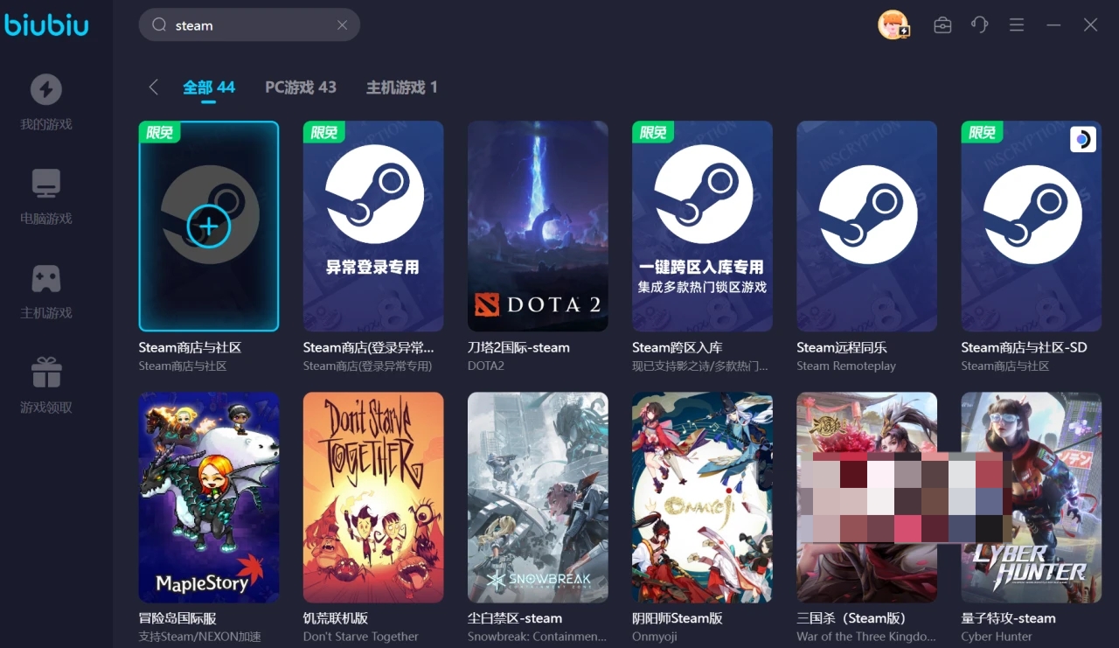Open the game gift claim icon
Image resolution: width=1119 pixels, height=648 pixels.
(x=46, y=373)
